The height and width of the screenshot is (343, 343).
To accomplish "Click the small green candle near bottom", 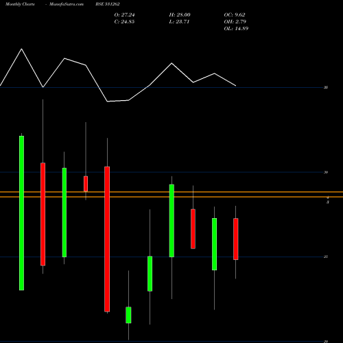I will pyautogui.click(x=128, y=315).
